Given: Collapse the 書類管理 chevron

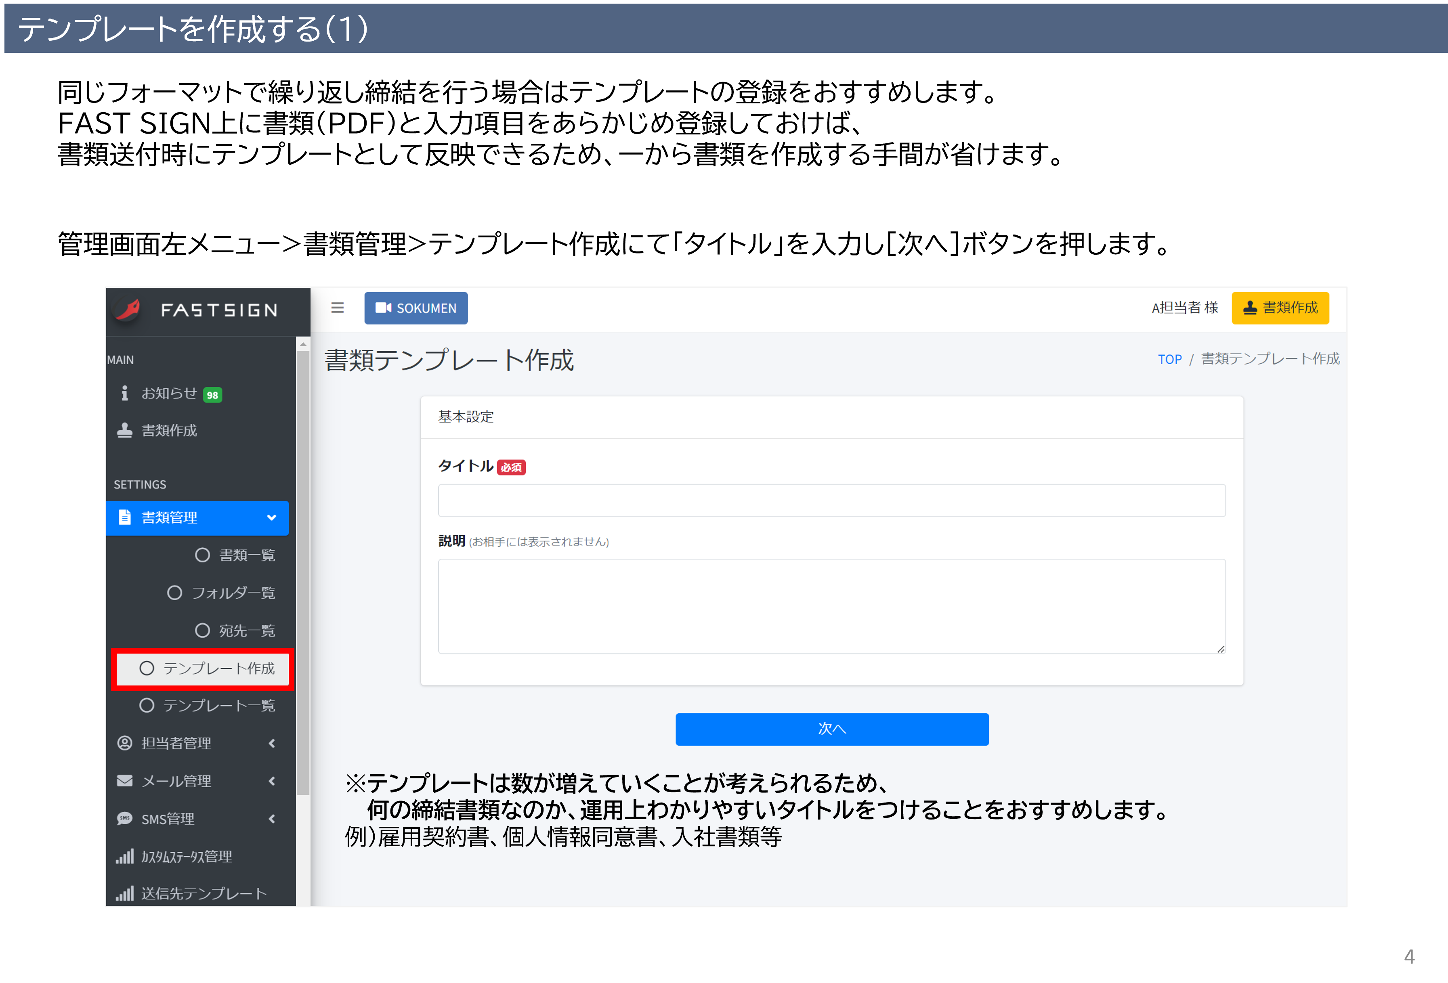Looking at the screenshot, I should coord(272,518).
